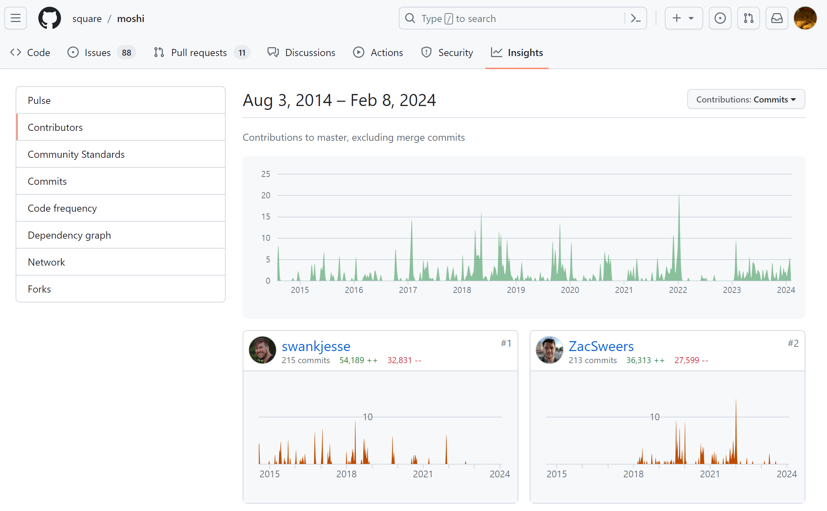The width and height of the screenshot is (827, 511).
Task: Click the GitHub logo icon
Action: (49, 18)
